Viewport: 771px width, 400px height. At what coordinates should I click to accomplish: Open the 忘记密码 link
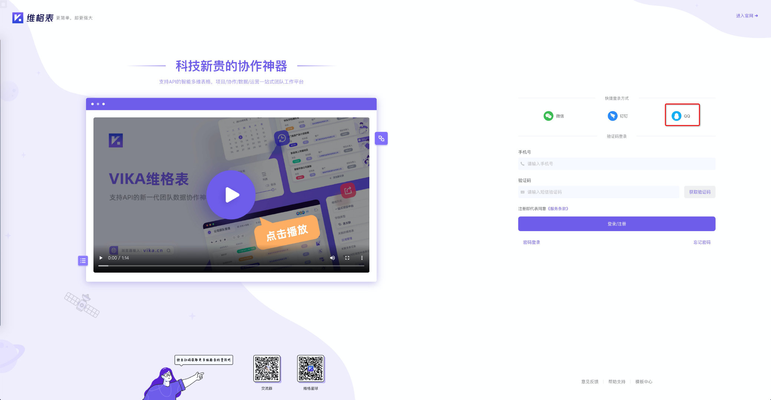[x=702, y=242]
